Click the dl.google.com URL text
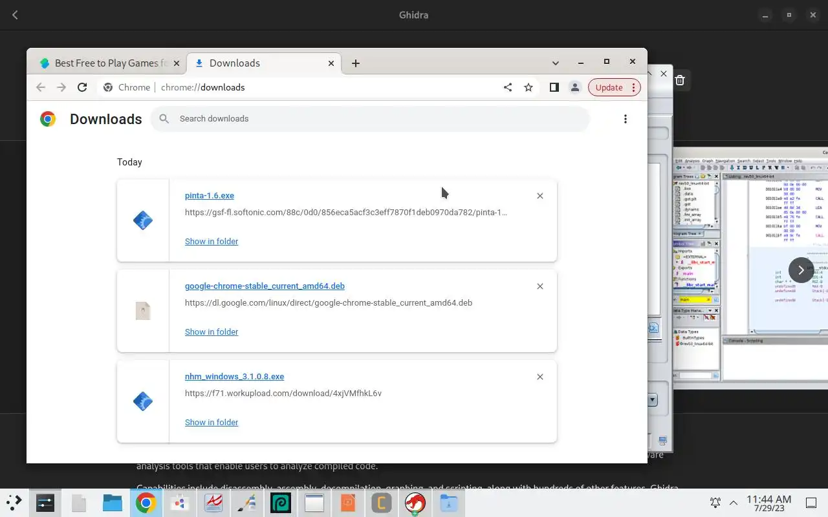The height and width of the screenshot is (517, 828). point(329,302)
